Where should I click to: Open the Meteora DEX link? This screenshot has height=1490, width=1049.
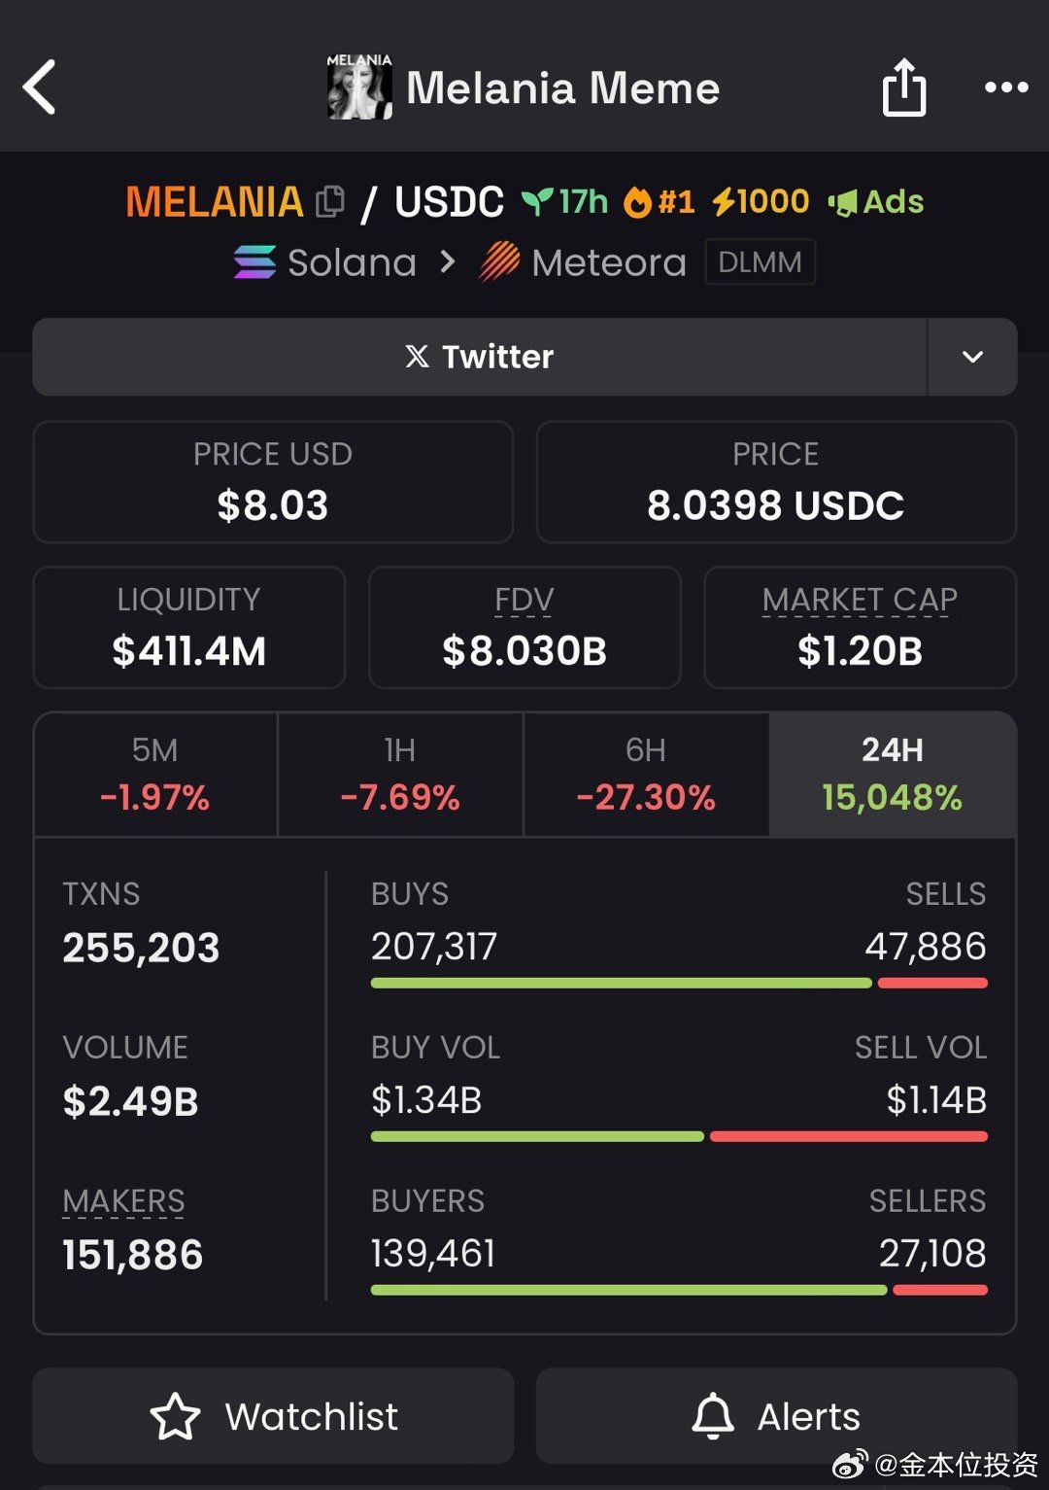click(583, 262)
